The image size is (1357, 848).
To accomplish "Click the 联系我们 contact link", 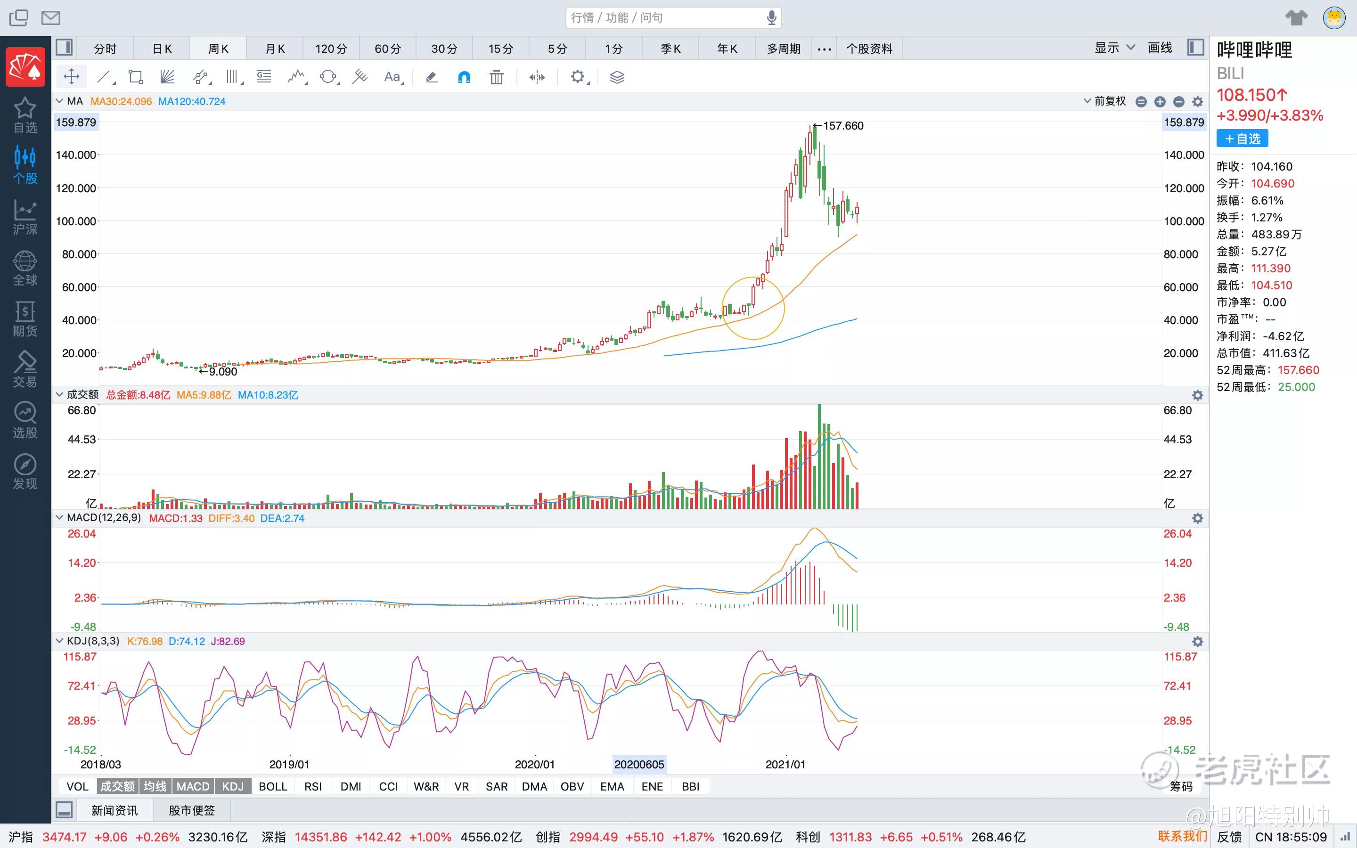I will coord(1182,836).
